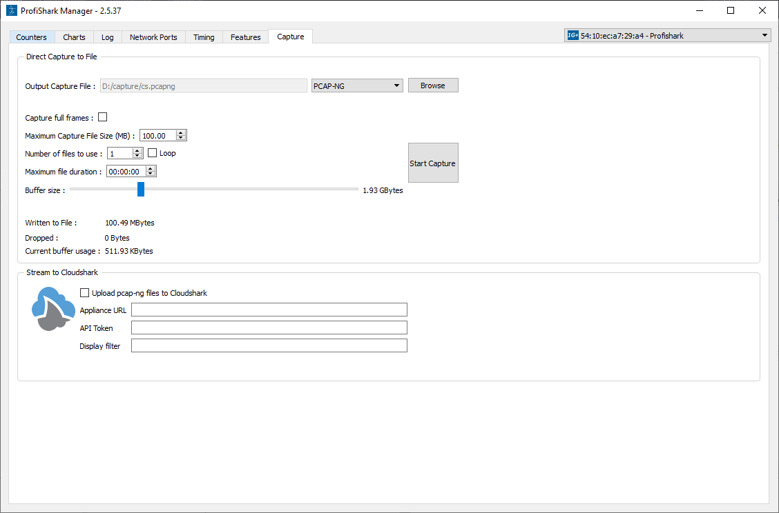Switch to the Timing tab

tap(204, 37)
